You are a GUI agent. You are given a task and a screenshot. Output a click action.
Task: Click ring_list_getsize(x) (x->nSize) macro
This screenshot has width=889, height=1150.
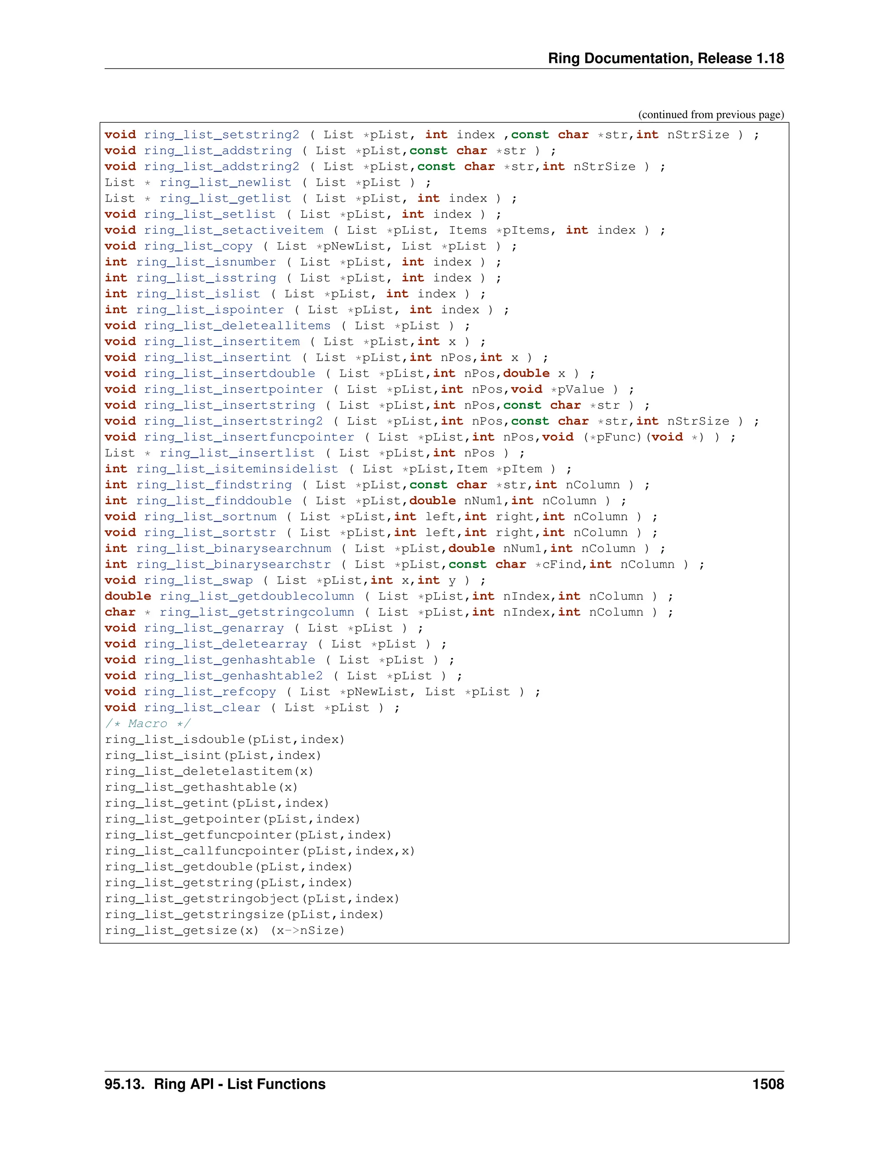(x=225, y=930)
